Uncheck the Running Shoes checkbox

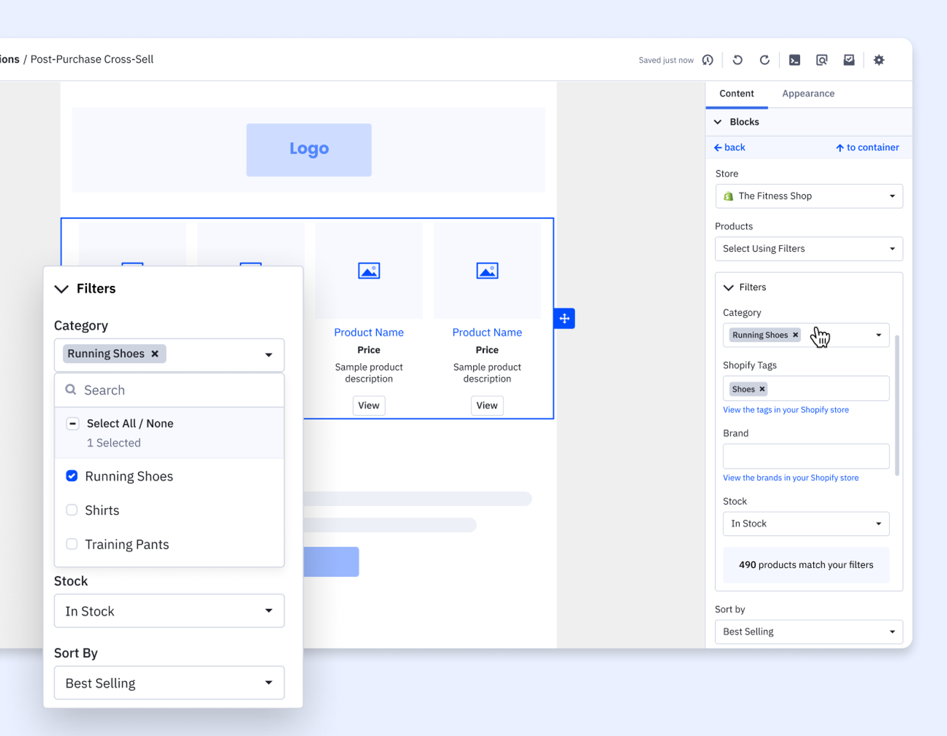72,476
